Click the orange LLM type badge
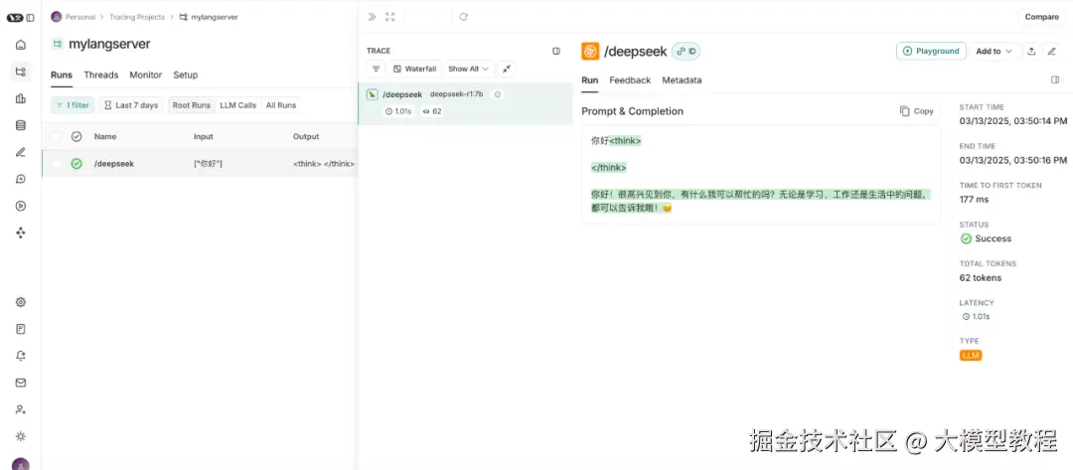Image resolution: width=1073 pixels, height=470 pixels. coord(971,356)
